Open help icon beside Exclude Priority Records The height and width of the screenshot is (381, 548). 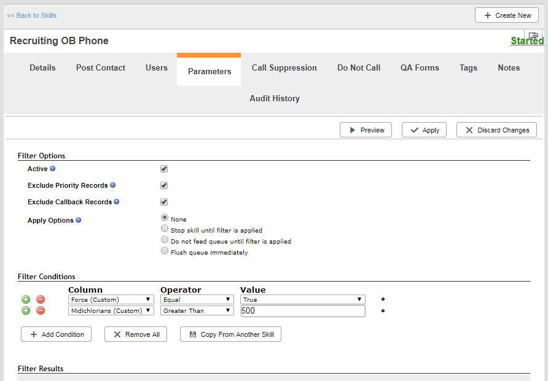pos(112,185)
